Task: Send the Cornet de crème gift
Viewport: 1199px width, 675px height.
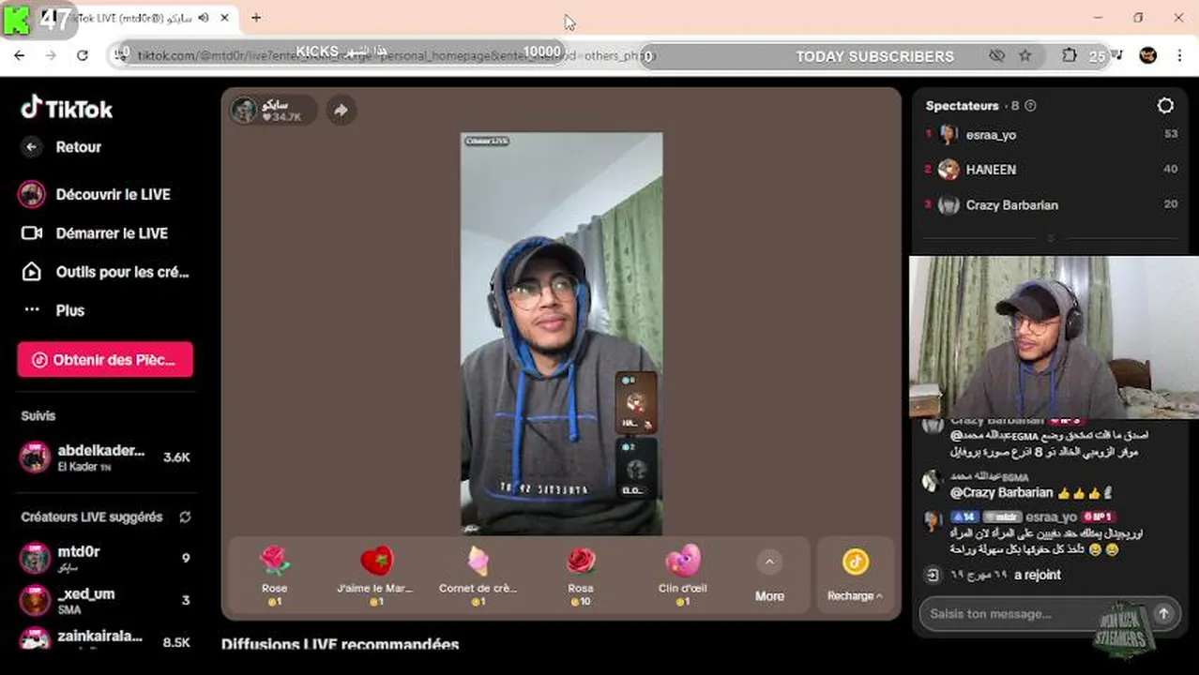Action: (478, 575)
